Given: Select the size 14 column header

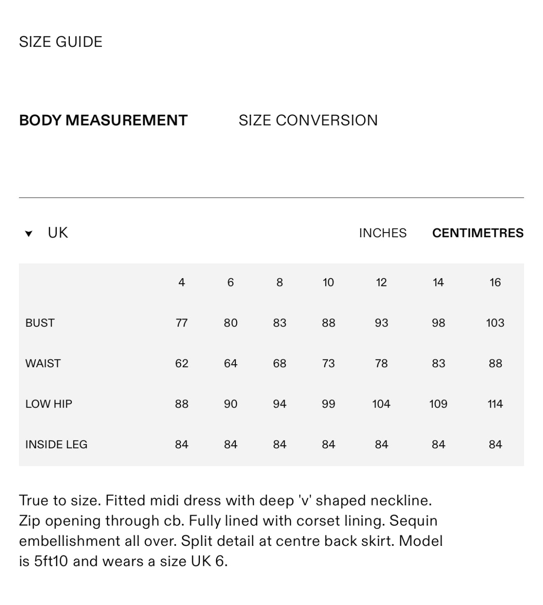Looking at the screenshot, I should (438, 282).
